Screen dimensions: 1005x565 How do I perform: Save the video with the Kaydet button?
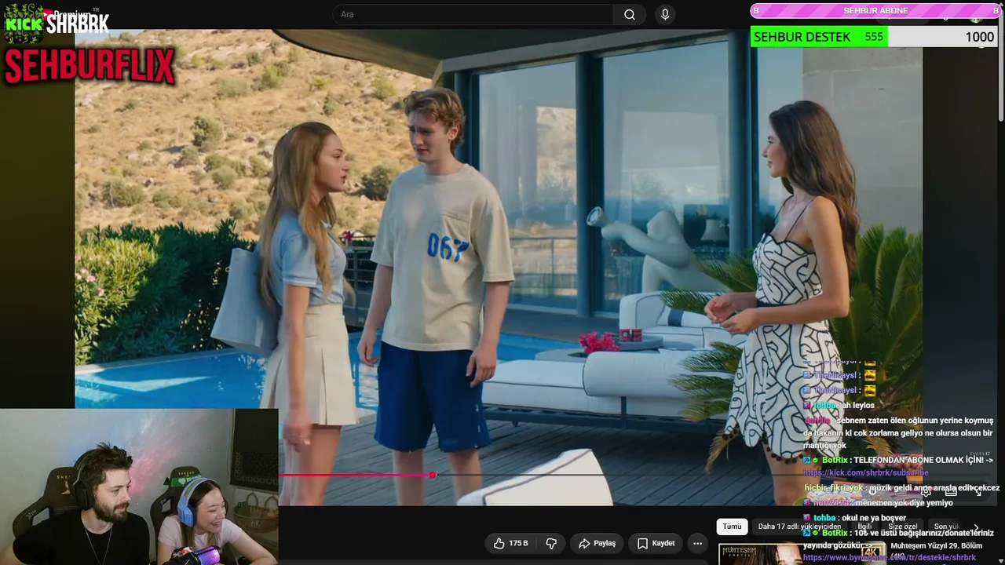656,543
